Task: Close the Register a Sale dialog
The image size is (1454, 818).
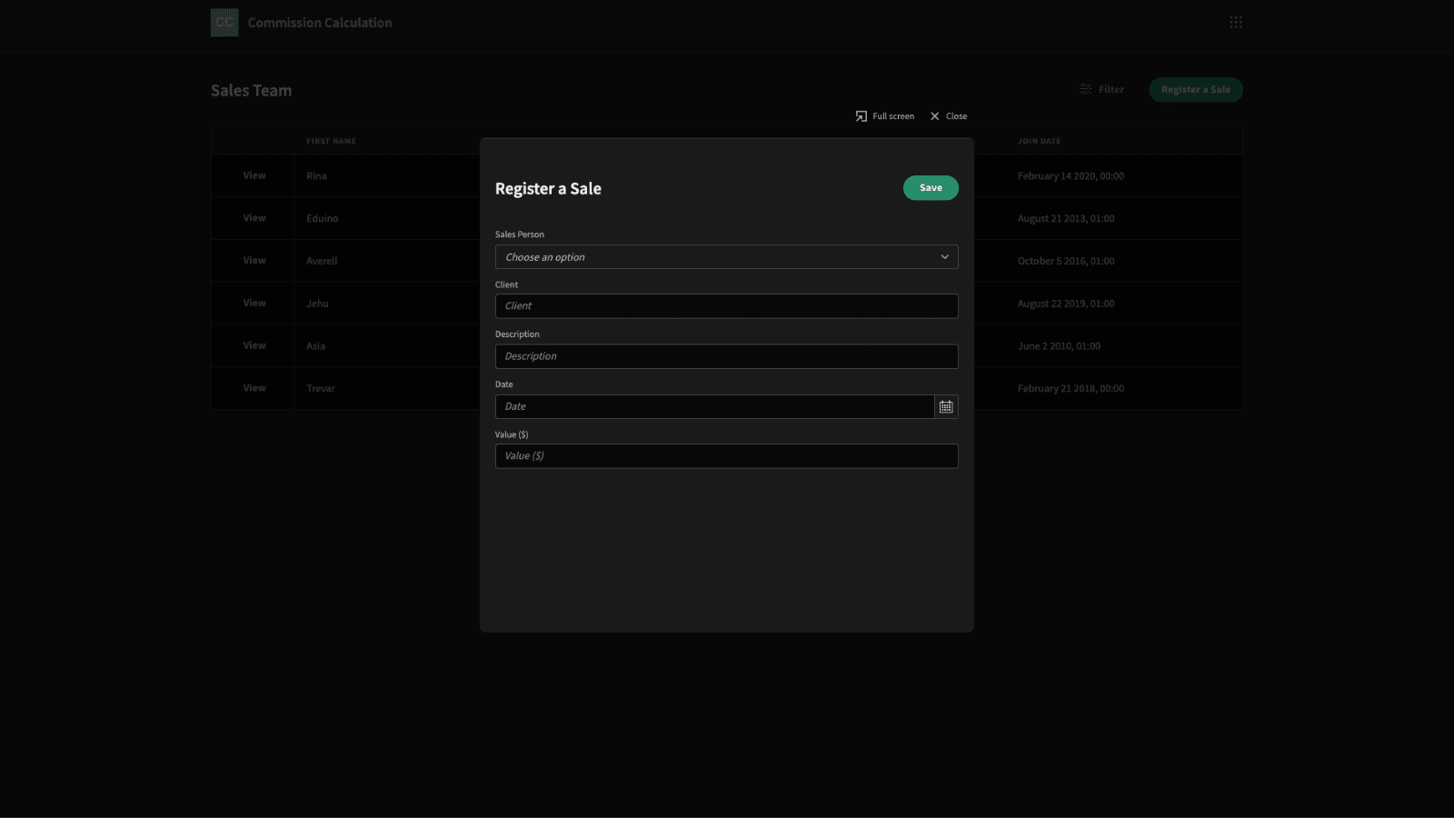Action: pos(949,116)
